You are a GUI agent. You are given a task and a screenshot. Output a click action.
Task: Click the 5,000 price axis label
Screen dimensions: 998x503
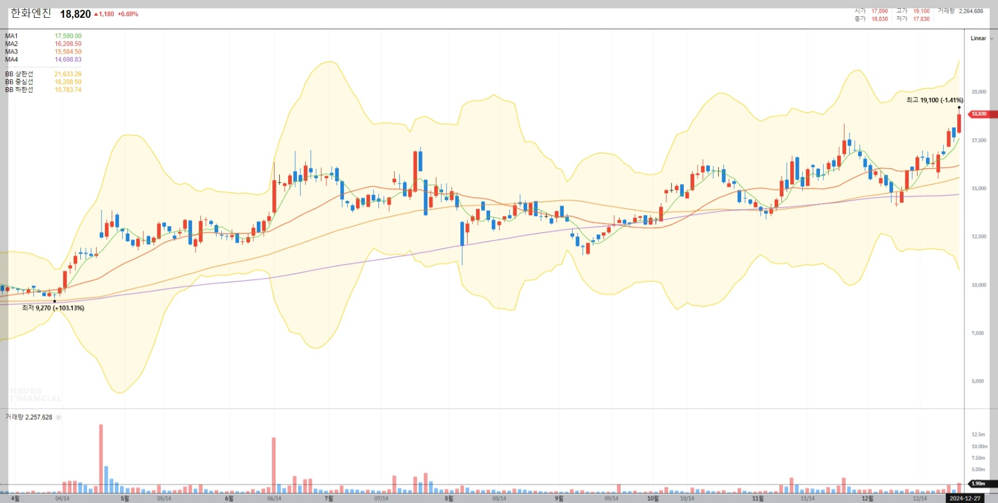tap(977, 381)
